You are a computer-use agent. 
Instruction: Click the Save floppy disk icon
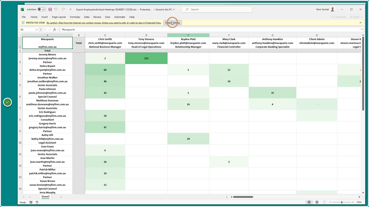[50, 10]
